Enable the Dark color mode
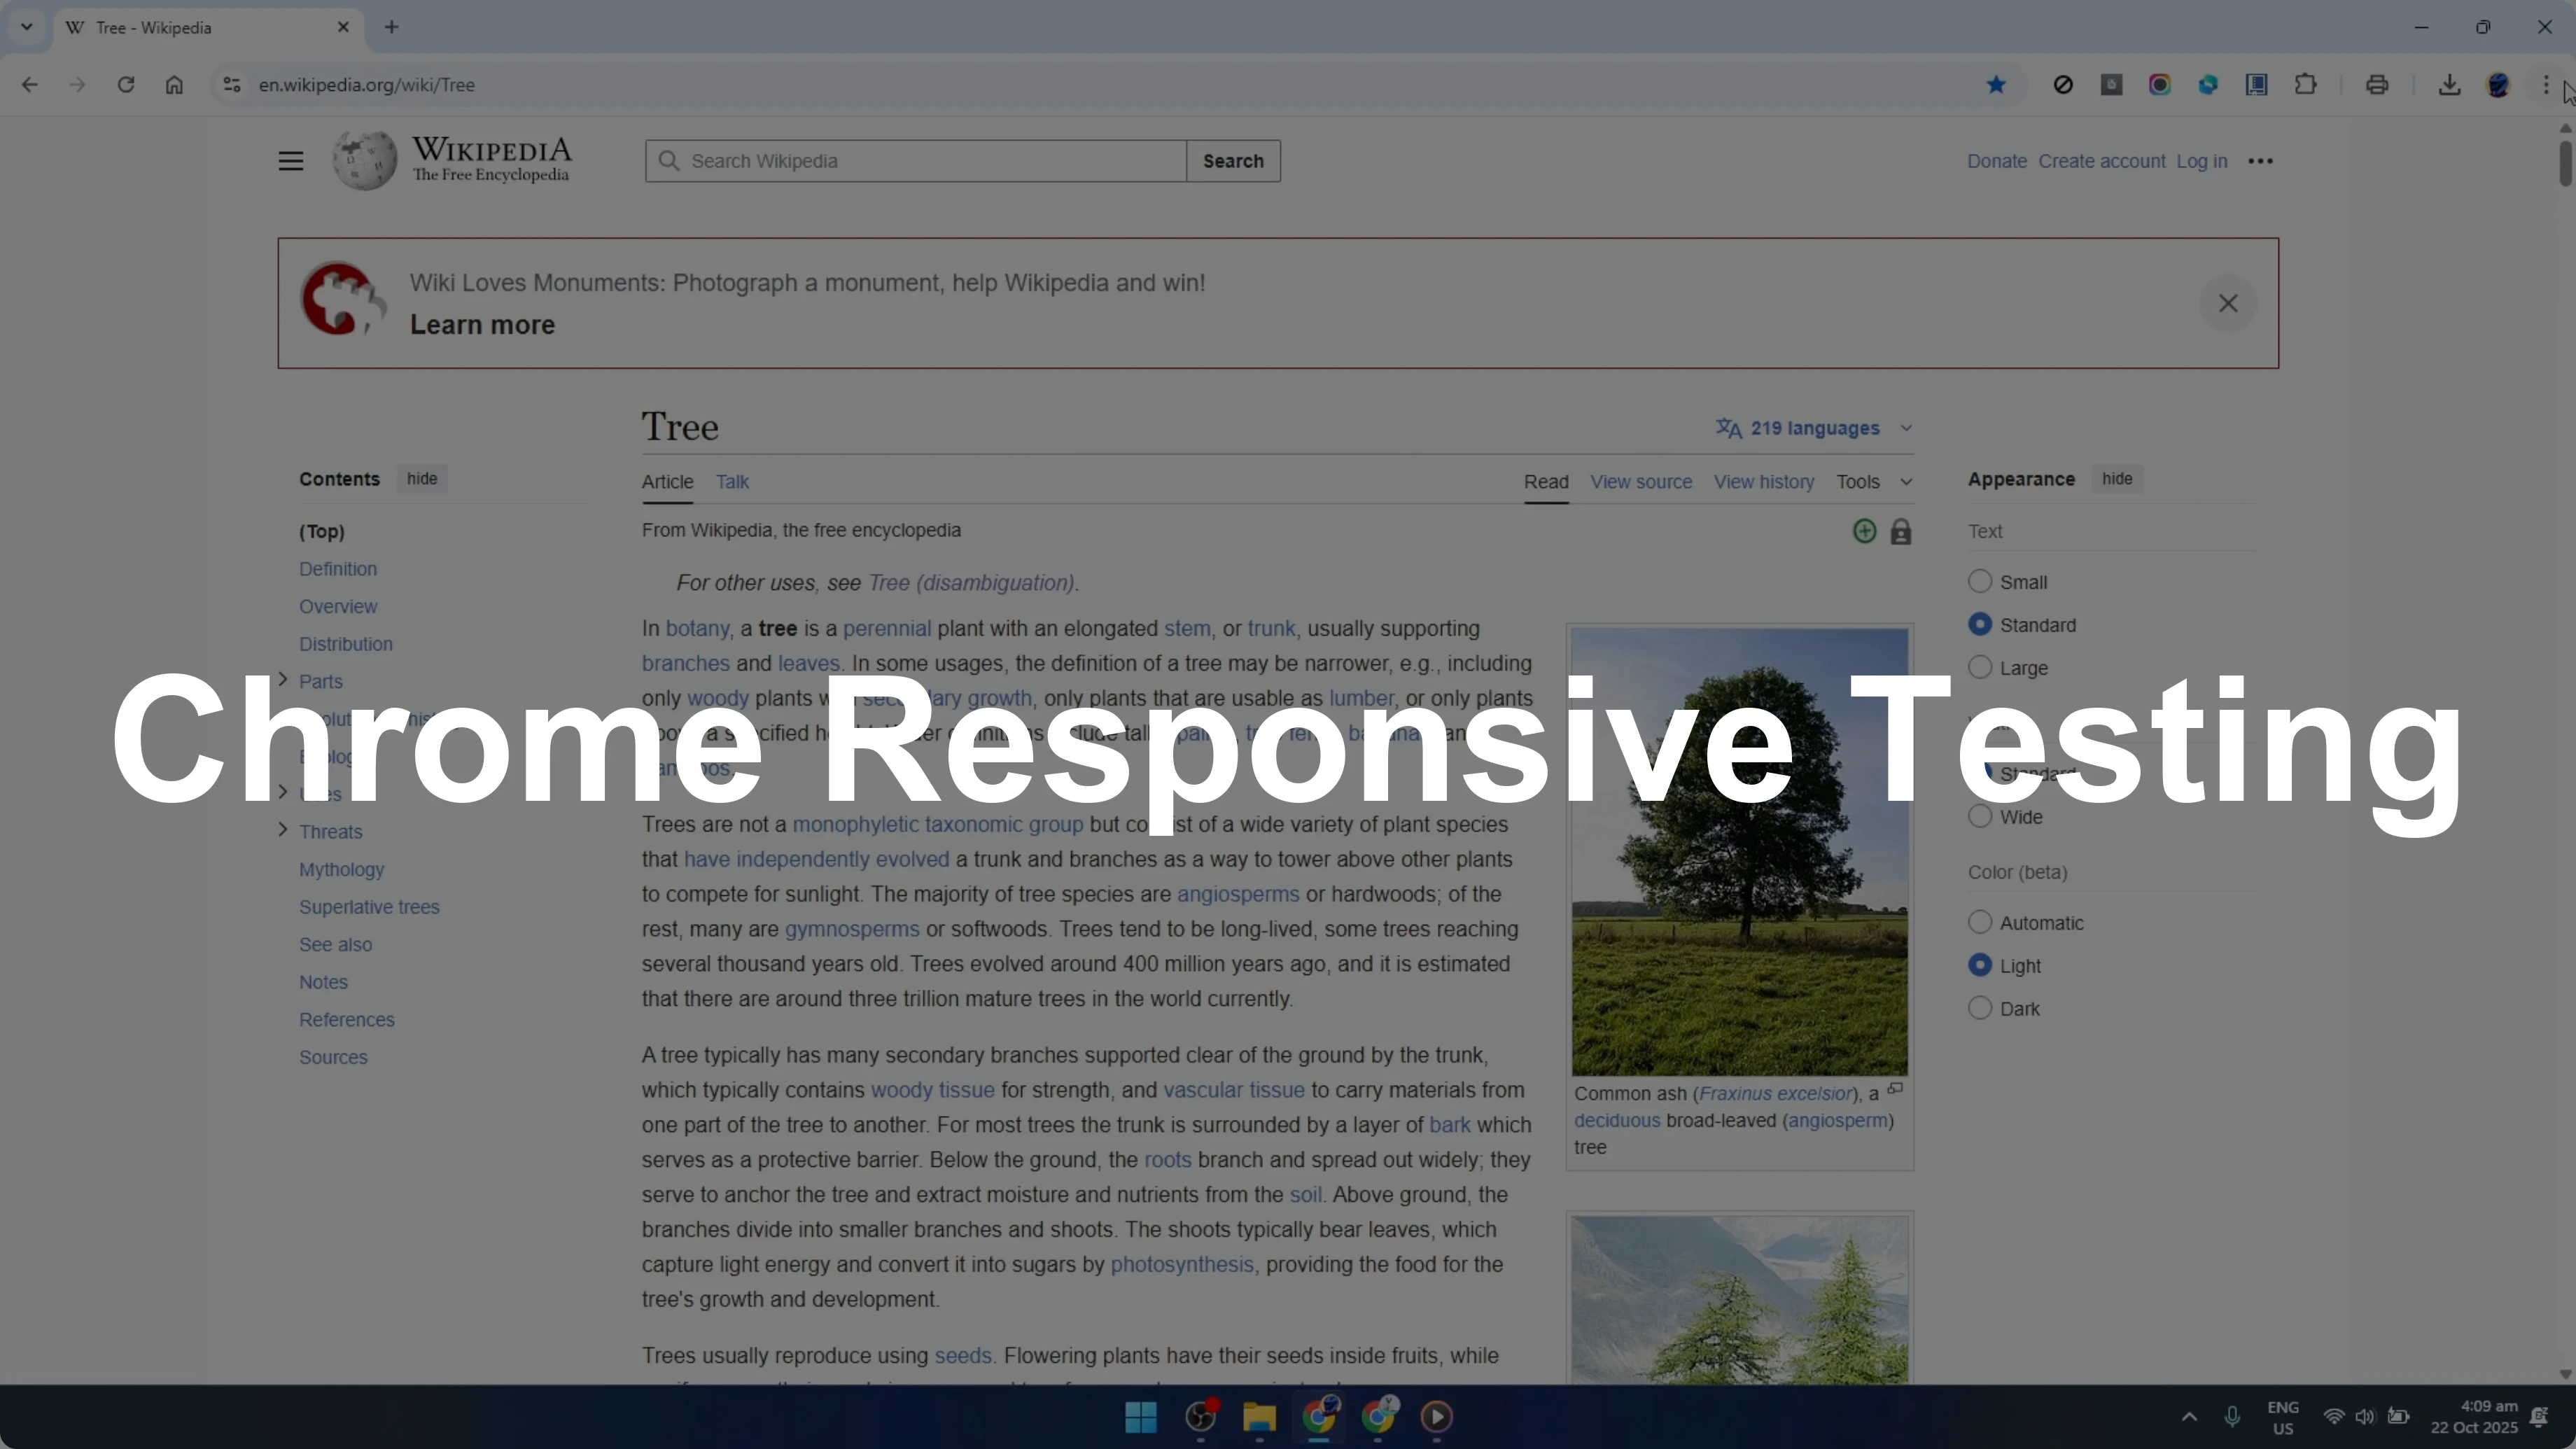2576x1449 pixels. tap(1980, 1008)
